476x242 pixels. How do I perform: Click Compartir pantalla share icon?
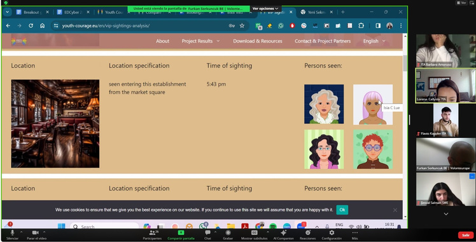pyautogui.click(x=181, y=232)
